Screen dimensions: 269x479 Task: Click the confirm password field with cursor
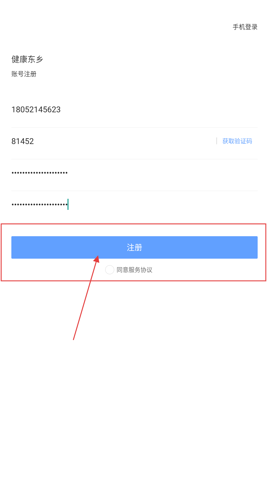pyautogui.click(x=134, y=204)
